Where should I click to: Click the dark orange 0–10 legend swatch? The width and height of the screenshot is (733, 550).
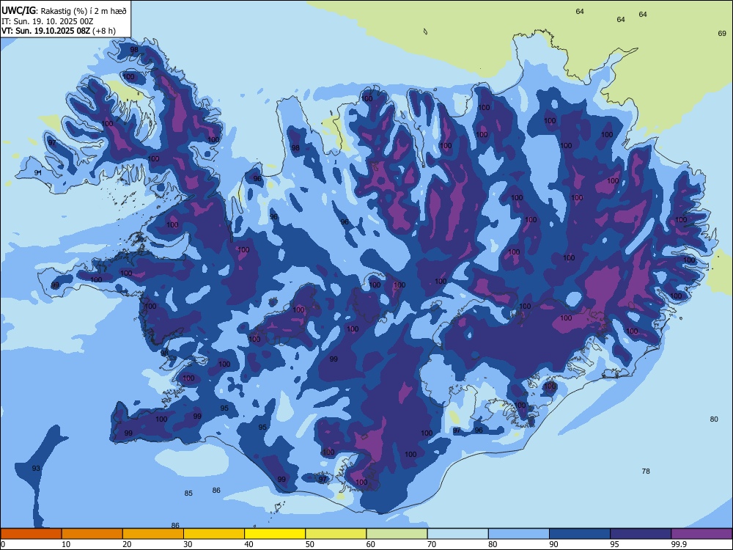31,534
